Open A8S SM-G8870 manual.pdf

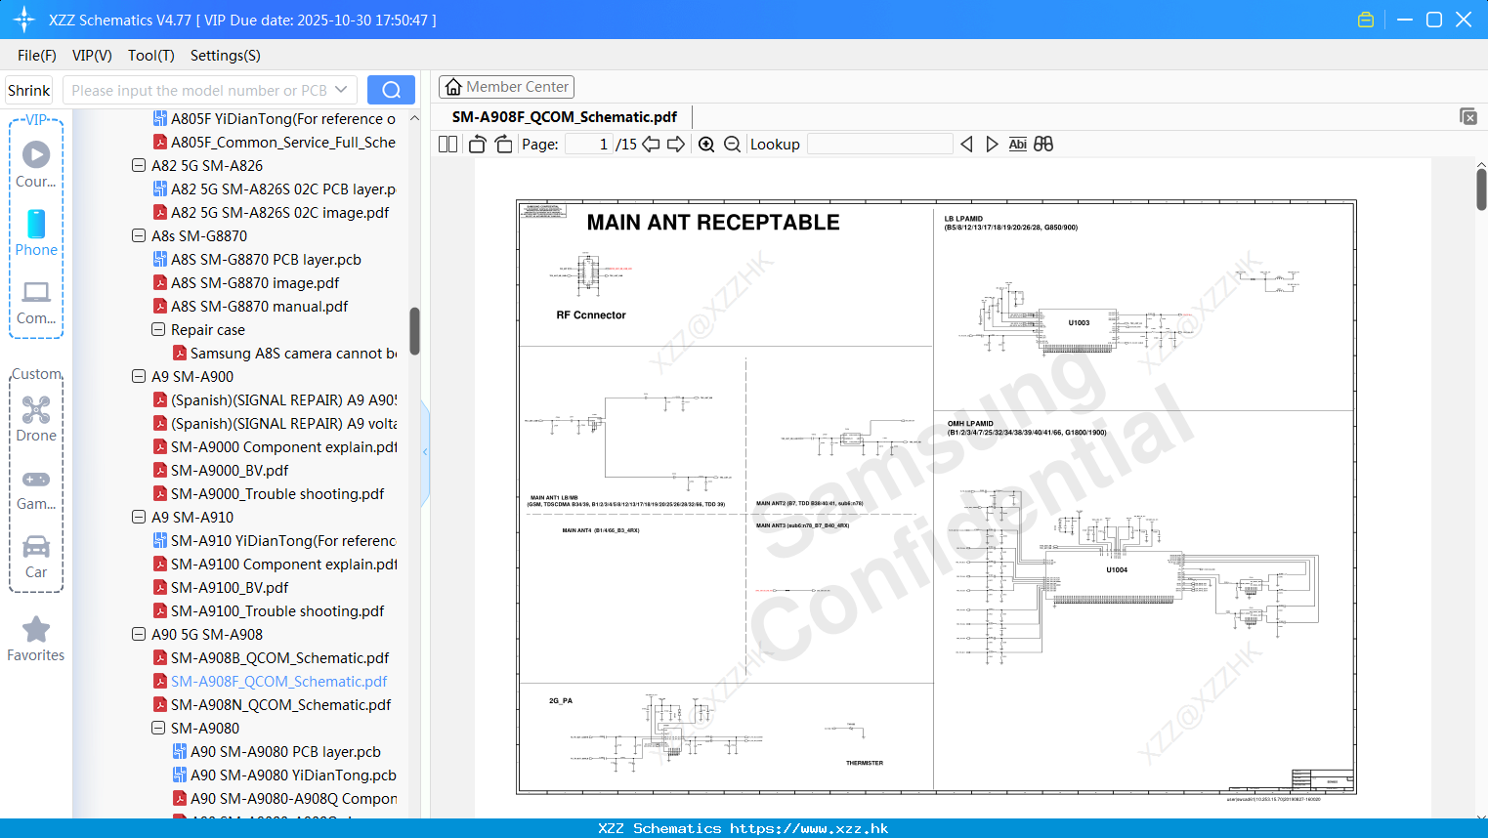click(250, 306)
